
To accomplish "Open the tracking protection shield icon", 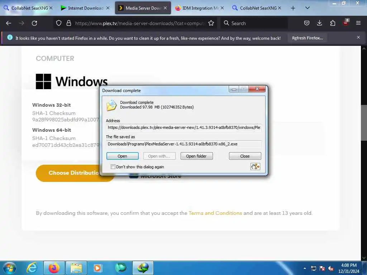I will pos(59,23).
